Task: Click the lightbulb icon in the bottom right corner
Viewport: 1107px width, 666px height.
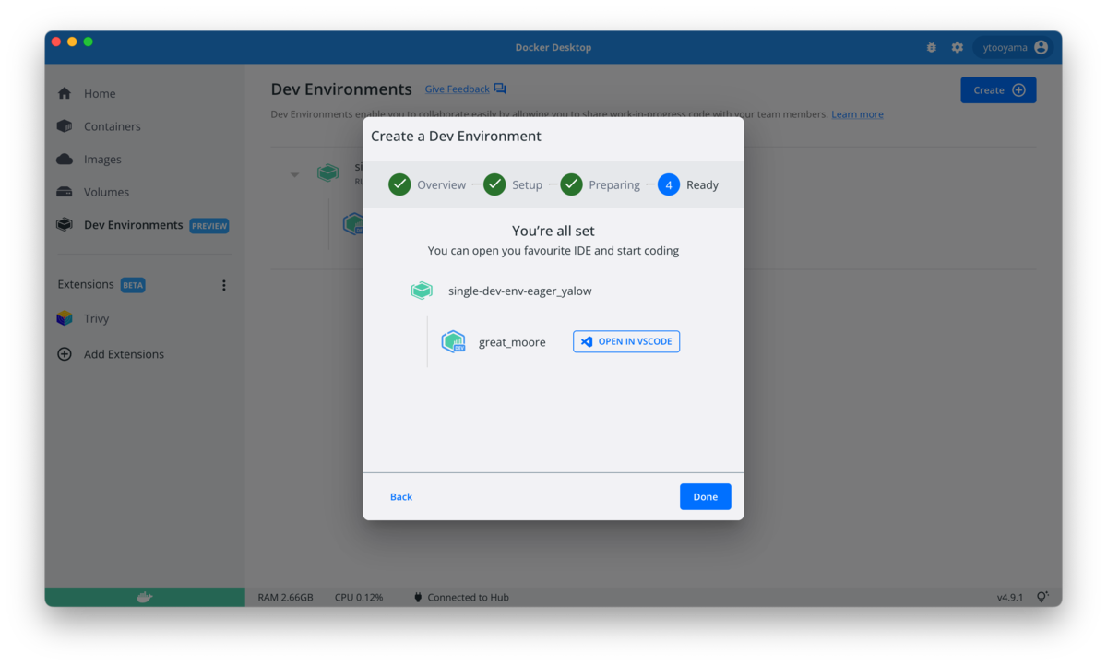Action: [x=1042, y=597]
